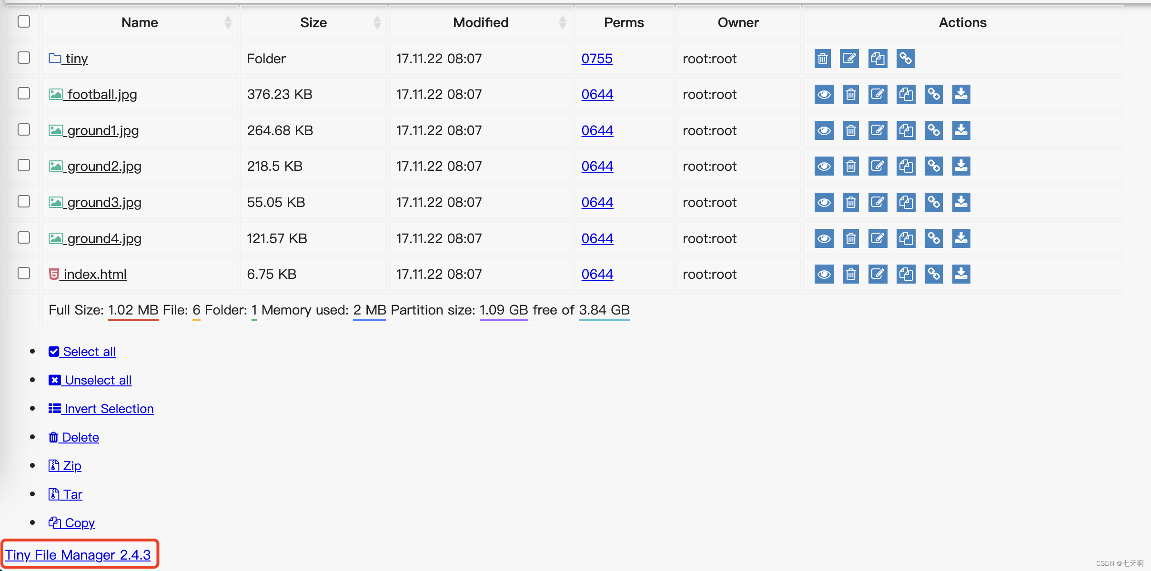This screenshot has width=1151, height=571.
Task: Change permissions 0755 of tiny folder
Action: [597, 59]
